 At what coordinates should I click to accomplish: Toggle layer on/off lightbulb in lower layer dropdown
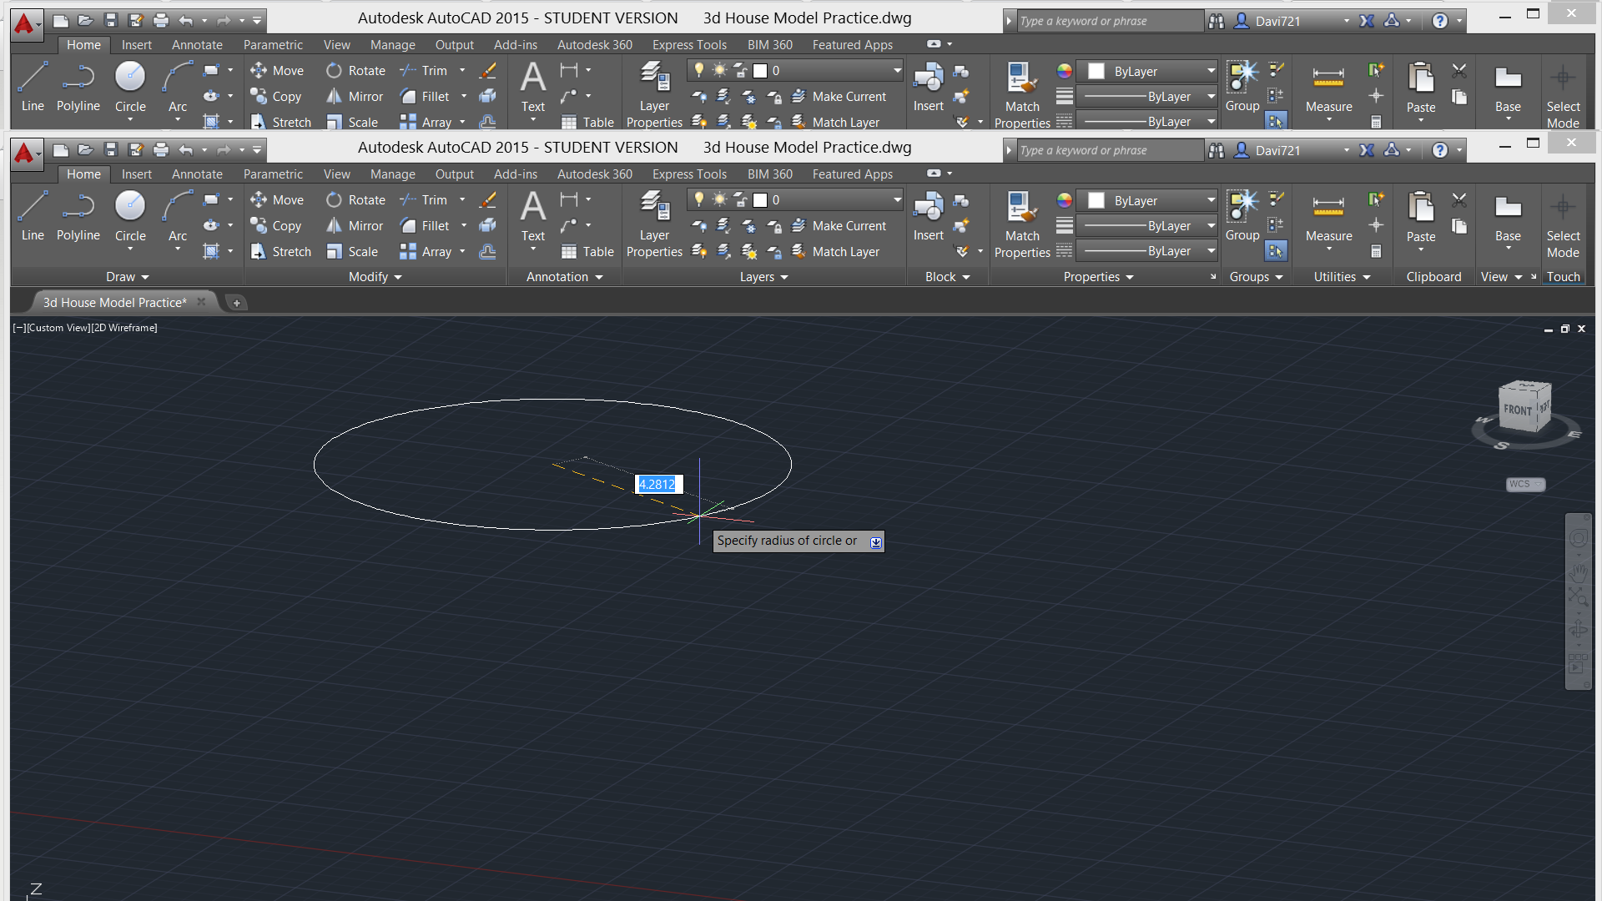[699, 199]
